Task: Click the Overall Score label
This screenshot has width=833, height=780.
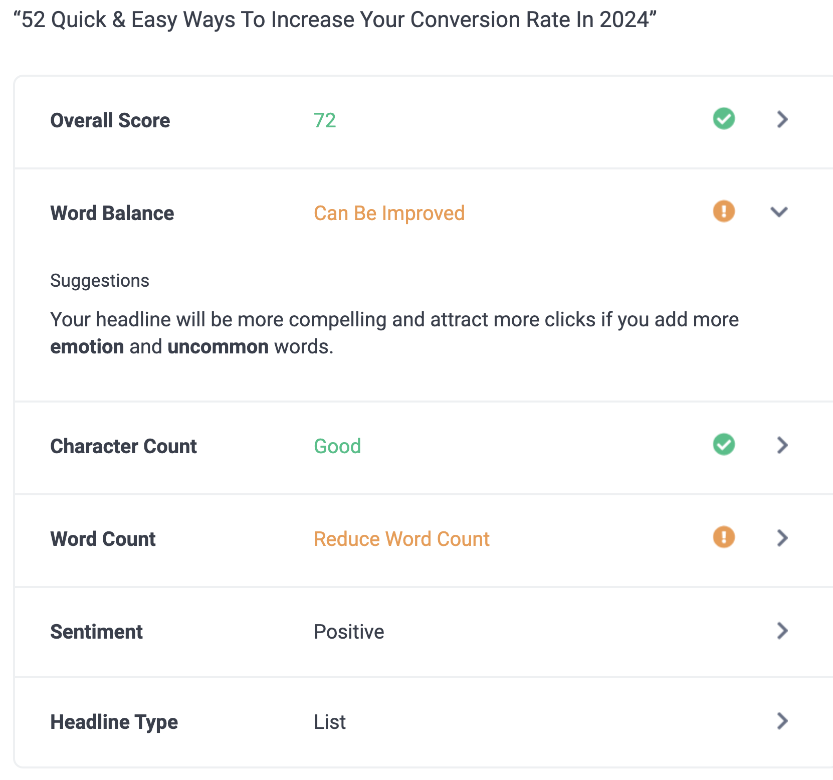Action: [110, 121]
